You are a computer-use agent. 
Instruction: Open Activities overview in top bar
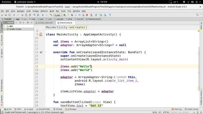tap(6, 2)
